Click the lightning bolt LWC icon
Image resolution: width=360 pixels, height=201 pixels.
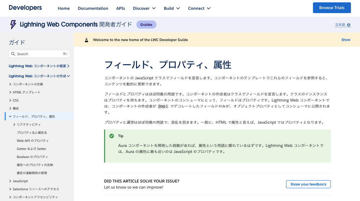[13, 24]
